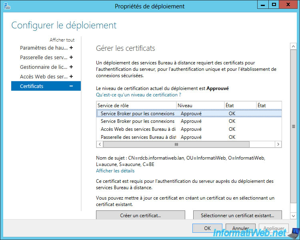This screenshot has height=240, width=300.
Task: Select the Accès Web des services Bureau row
Action: (138, 129)
